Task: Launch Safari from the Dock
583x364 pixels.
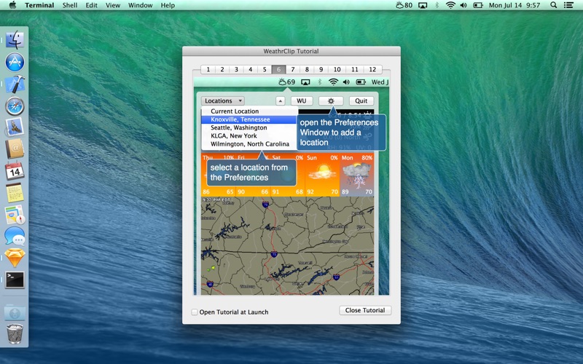Action: pyautogui.click(x=15, y=106)
